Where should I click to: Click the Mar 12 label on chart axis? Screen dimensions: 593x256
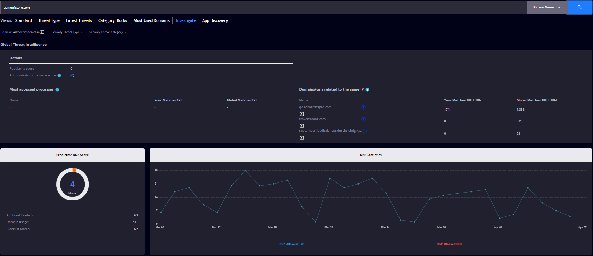tap(216, 227)
